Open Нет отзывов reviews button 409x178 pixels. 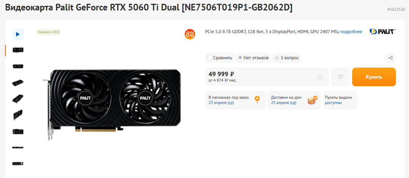(x=253, y=58)
